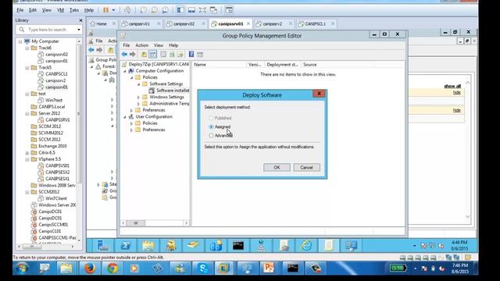This screenshot has width=500, height=281.
Task: Open the Library search dropdown arrow
Action: (79, 30)
